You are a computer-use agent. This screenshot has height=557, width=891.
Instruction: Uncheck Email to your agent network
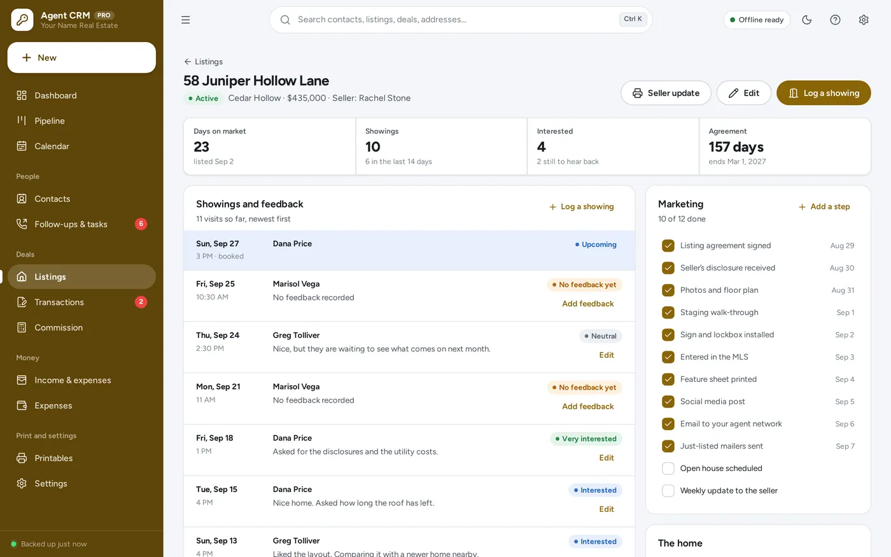point(668,424)
